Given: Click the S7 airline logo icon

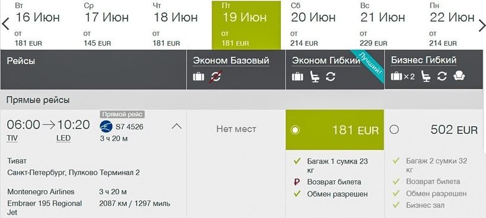Looking at the screenshot, I should coord(106,127).
